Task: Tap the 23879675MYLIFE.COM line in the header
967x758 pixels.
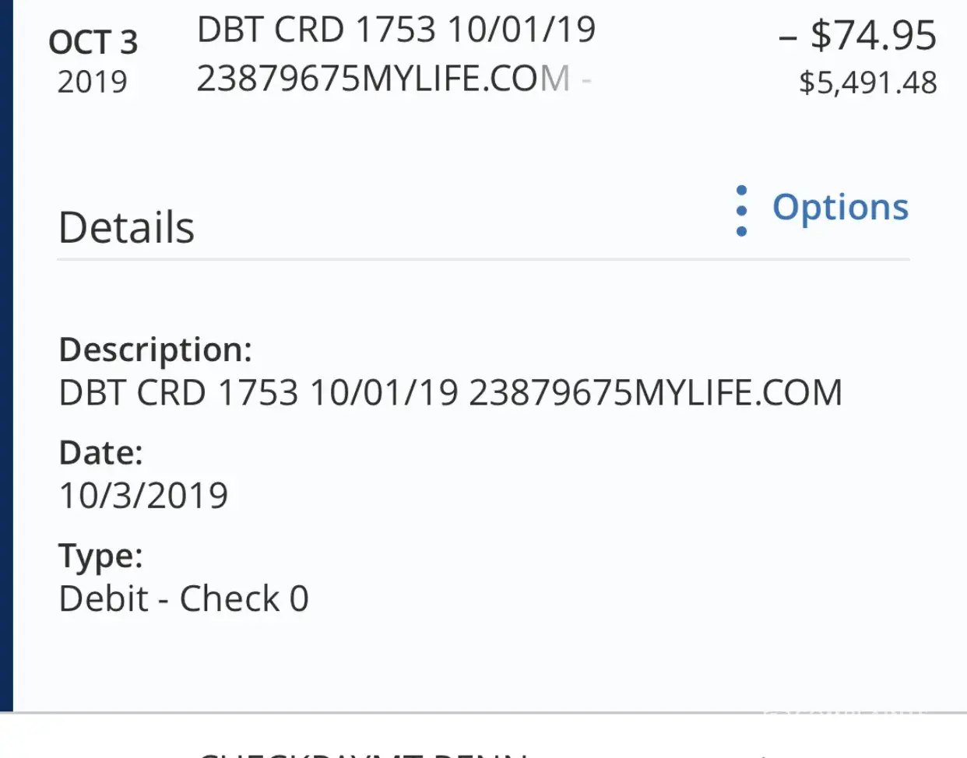Action: [x=383, y=79]
